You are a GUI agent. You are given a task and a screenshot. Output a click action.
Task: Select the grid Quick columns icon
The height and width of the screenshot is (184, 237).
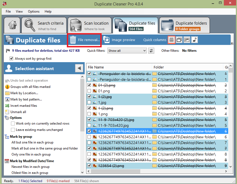click(x=171, y=40)
